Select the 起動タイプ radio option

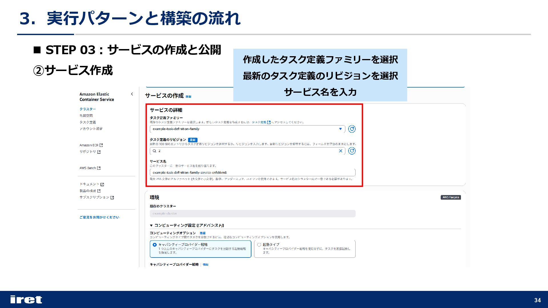259,245
